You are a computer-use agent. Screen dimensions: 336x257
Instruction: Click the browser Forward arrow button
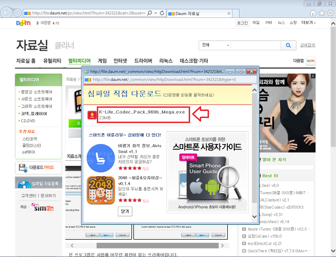[x=17, y=13]
